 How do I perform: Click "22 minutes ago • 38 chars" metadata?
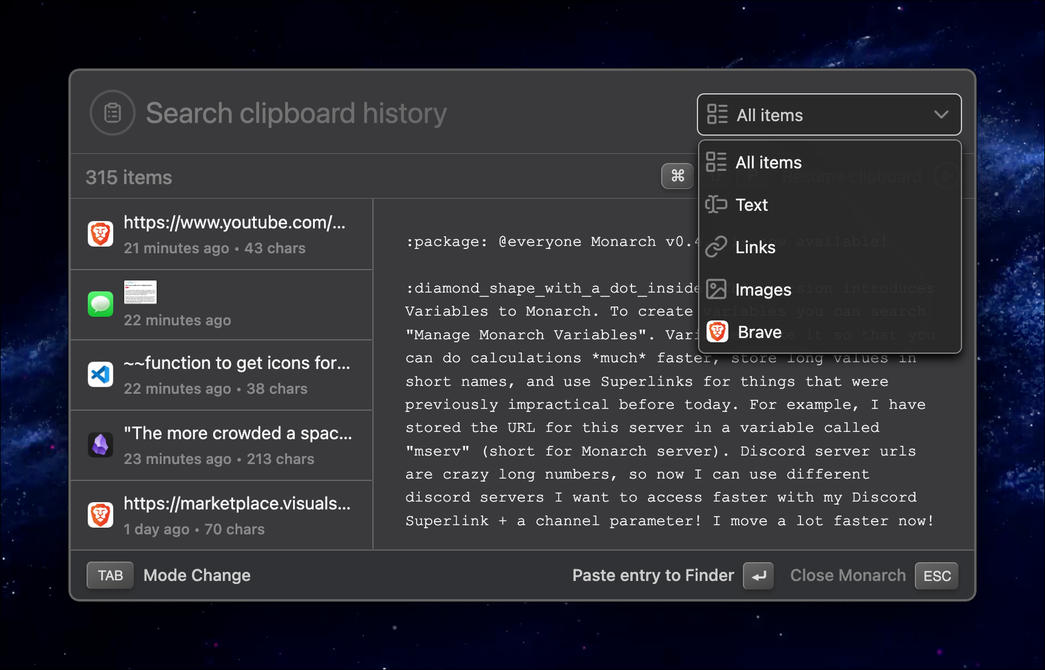pyautogui.click(x=216, y=389)
